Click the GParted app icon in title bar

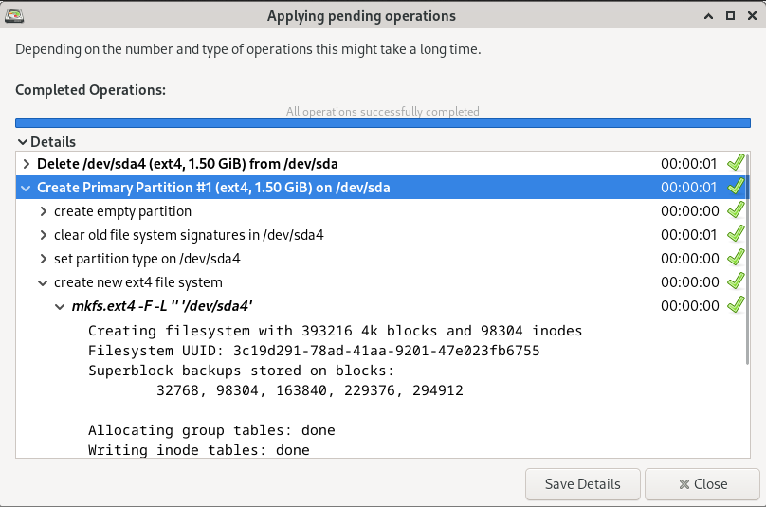pos(14,15)
